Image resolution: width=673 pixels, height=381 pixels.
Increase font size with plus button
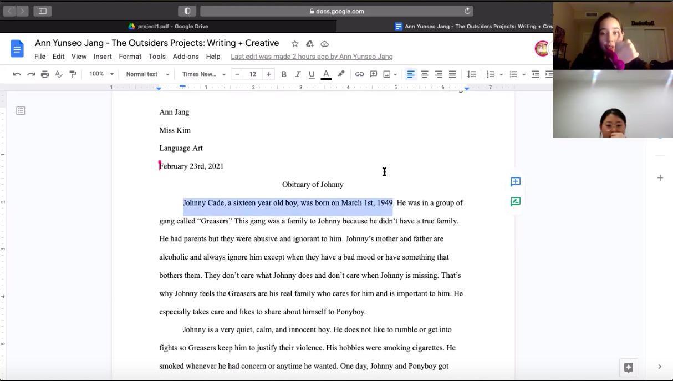pyautogui.click(x=269, y=74)
